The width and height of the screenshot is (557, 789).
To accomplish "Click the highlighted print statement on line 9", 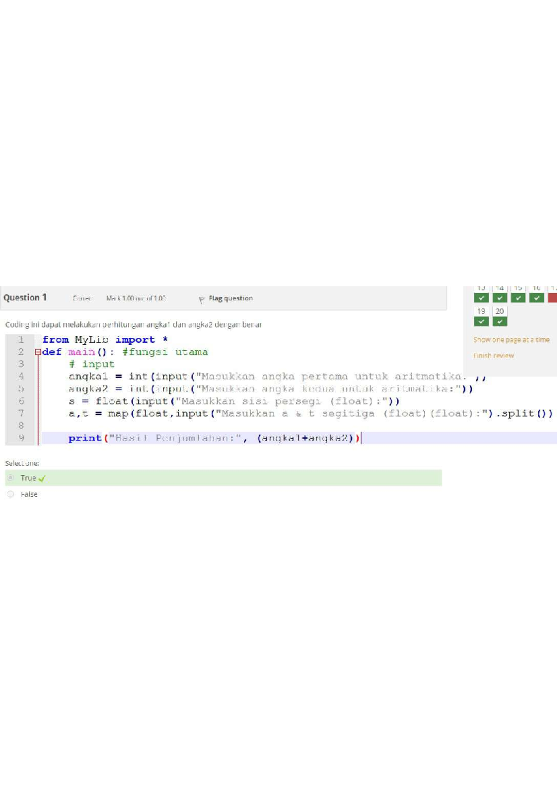I will (214, 438).
